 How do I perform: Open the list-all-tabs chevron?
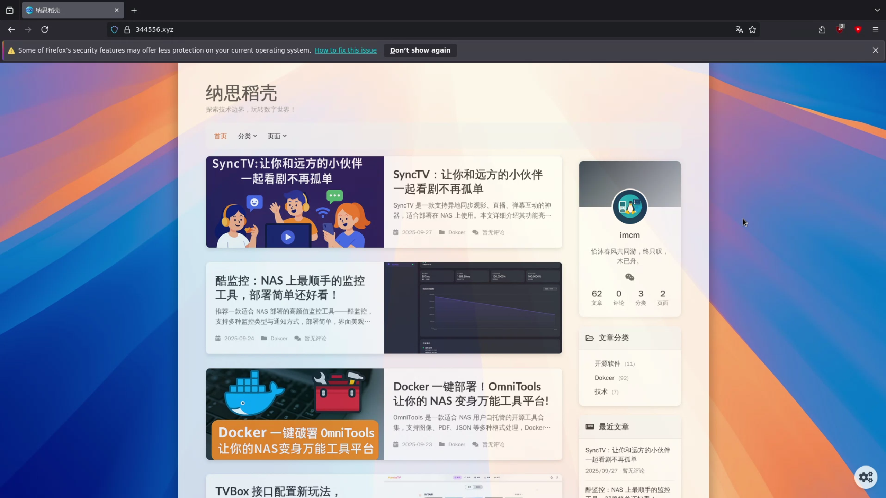(877, 10)
